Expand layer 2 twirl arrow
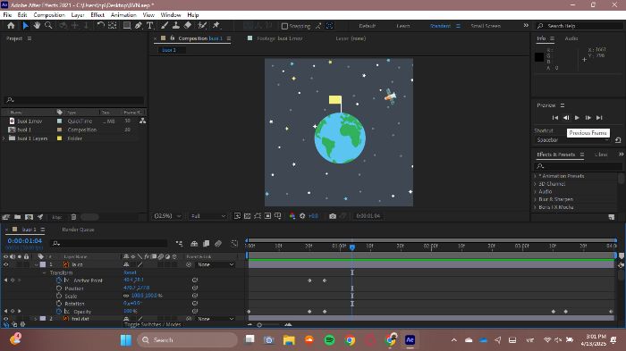The image size is (626, 351). 36,319
